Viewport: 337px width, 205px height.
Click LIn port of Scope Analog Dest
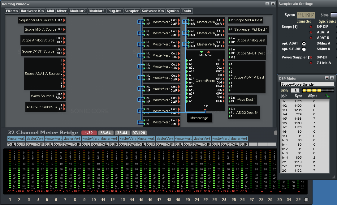(x=229, y=38)
